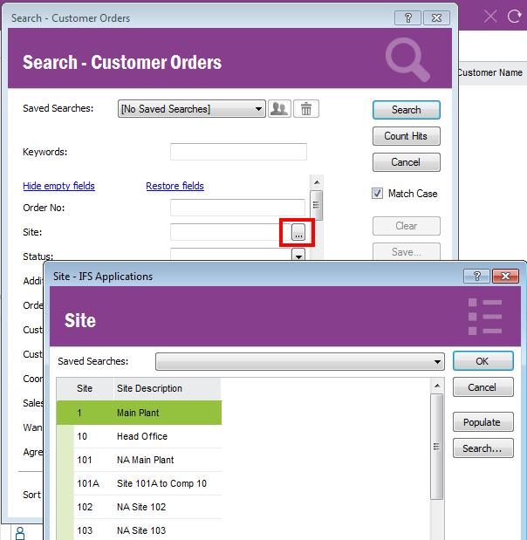Image resolution: width=527 pixels, height=540 pixels.
Task: Toggle the Match Case checkbox
Action: tap(378, 194)
